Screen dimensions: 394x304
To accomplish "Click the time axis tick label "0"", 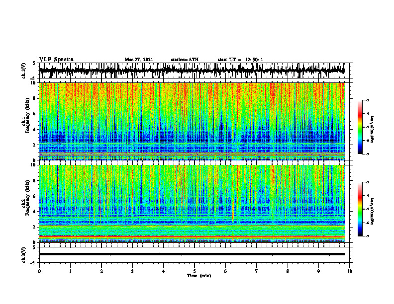I will click(39, 271).
